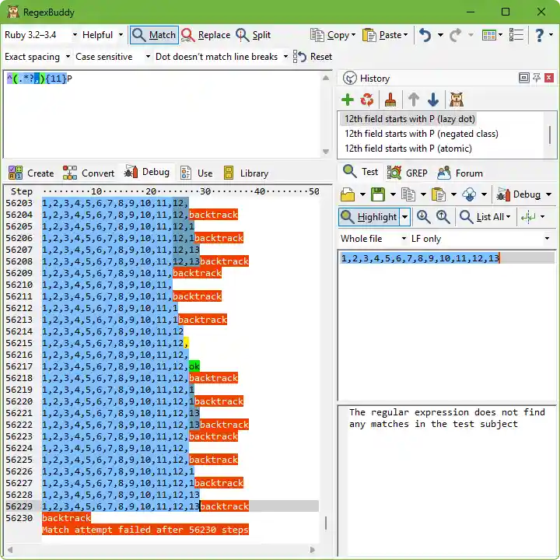Image resolution: width=560 pixels, height=560 pixels.
Task: Open the Helpful mode dropdown
Action: 103,35
